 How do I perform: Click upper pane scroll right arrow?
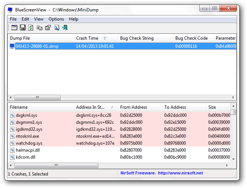233,97
